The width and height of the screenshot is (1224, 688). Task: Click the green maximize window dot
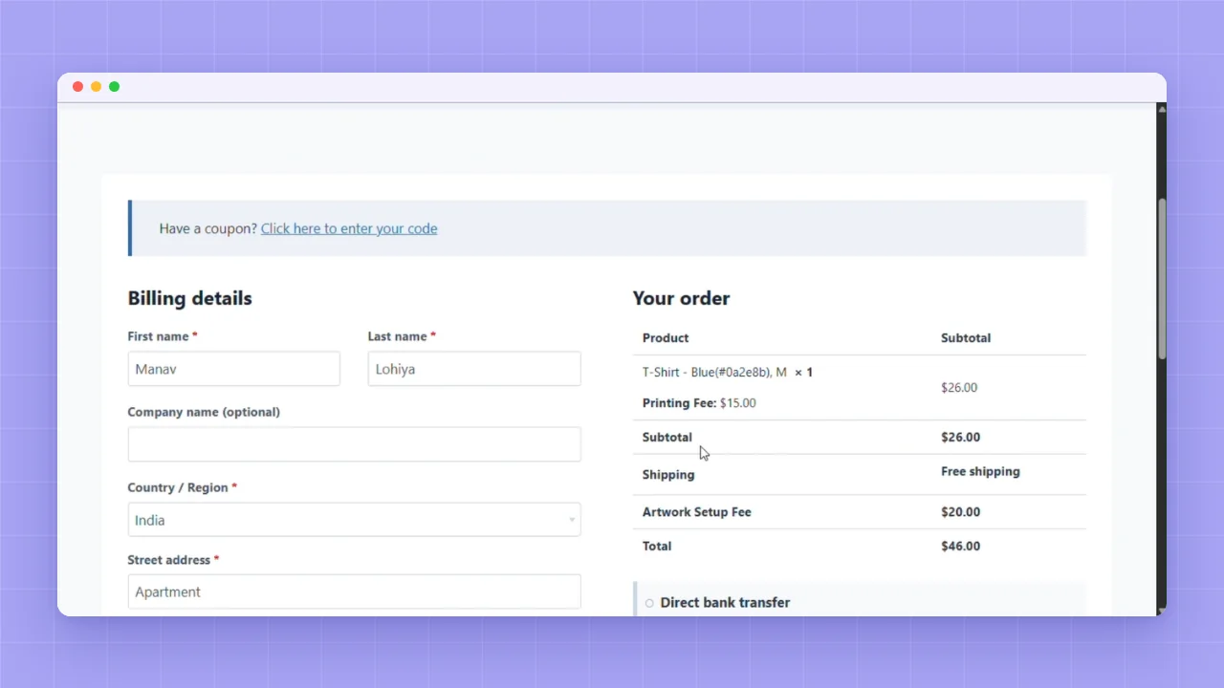tap(114, 87)
